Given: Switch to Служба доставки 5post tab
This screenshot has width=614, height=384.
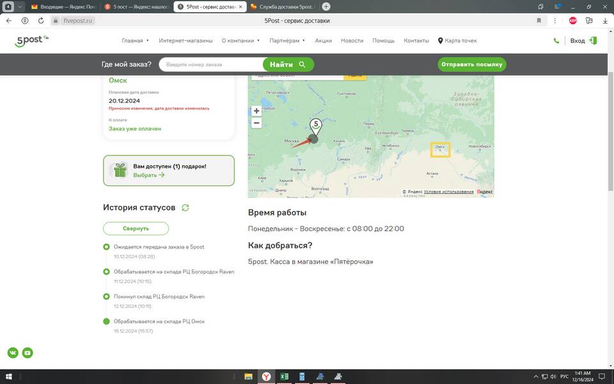Looking at the screenshot, I should point(283,6).
